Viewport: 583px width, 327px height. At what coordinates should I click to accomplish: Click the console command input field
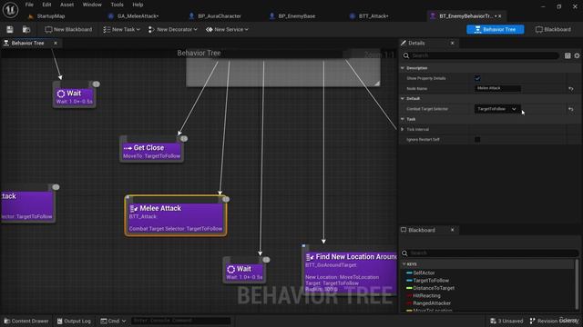click(x=180, y=321)
